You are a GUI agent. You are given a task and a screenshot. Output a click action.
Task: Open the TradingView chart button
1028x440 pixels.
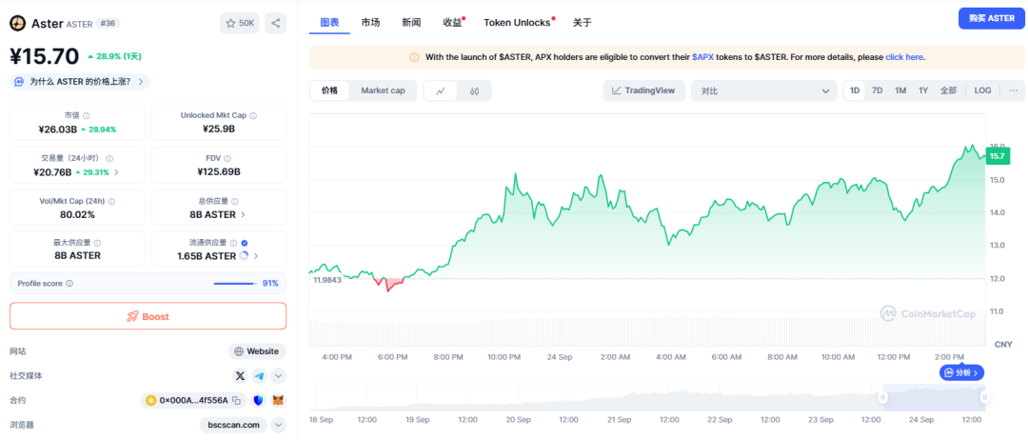[x=643, y=90]
